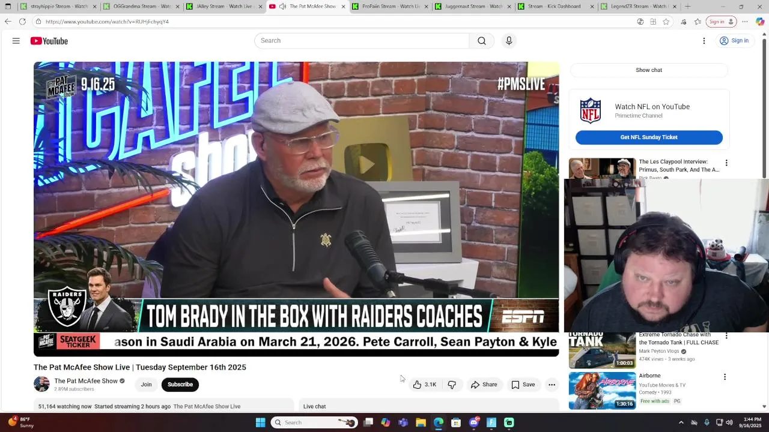Join The Pat McAfee Show membership

146,385
